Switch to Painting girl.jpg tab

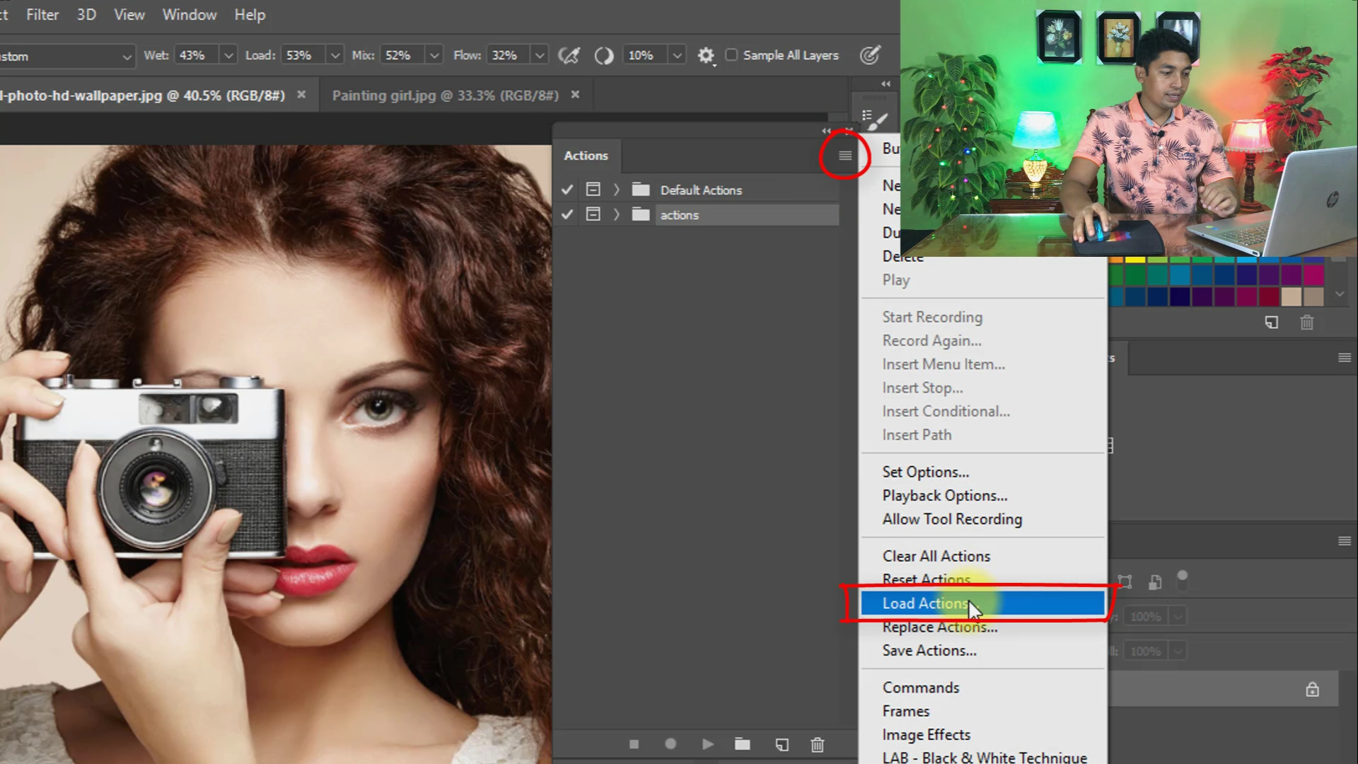point(445,95)
